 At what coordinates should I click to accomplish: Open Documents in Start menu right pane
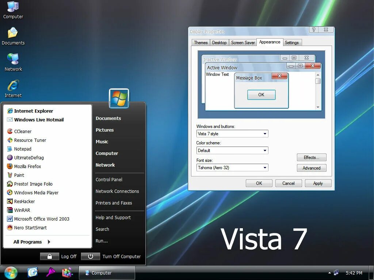[x=108, y=118]
